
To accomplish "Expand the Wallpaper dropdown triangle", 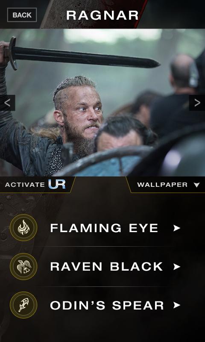I will (196, 185).
